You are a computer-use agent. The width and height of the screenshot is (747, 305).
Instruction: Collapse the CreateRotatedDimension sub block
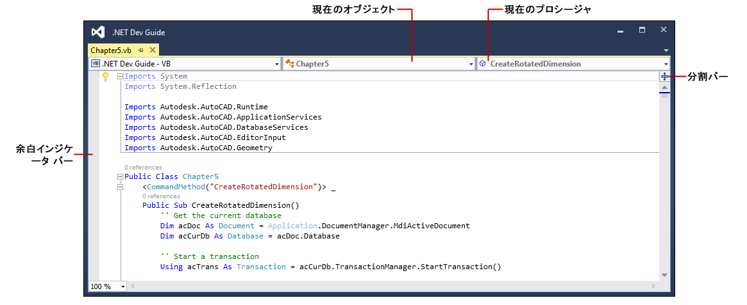tap(120, 187)
